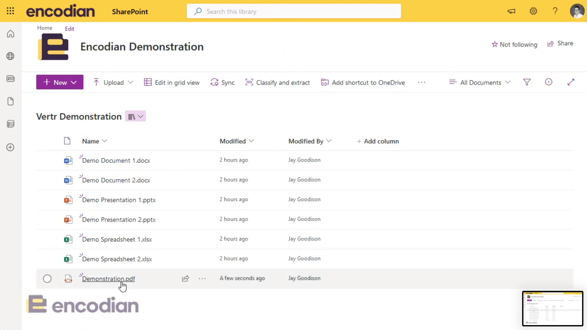Open the My lists icon in rail
587x330 pixels.
pyautogui.click(x=10, y=124)
